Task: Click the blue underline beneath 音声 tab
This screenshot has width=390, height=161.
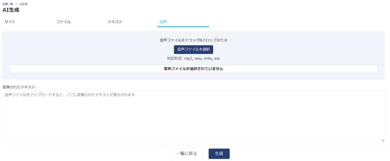Action: click(183, 27)
